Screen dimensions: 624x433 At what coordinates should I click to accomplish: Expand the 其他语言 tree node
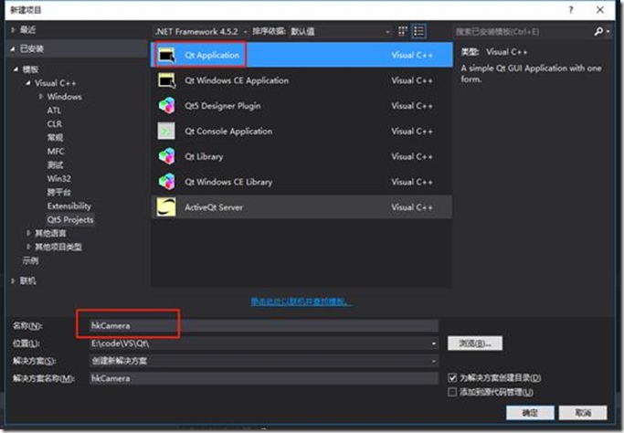(x=28, y=233)
